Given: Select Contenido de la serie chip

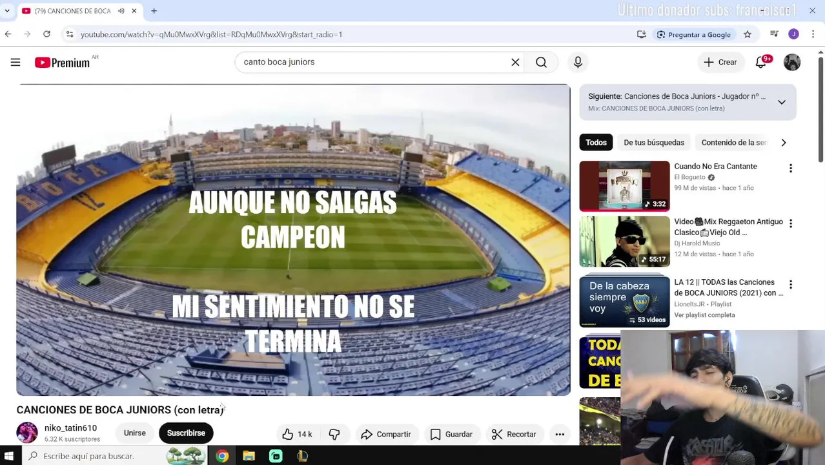Looking at the screenshot, I should [733, 142].
